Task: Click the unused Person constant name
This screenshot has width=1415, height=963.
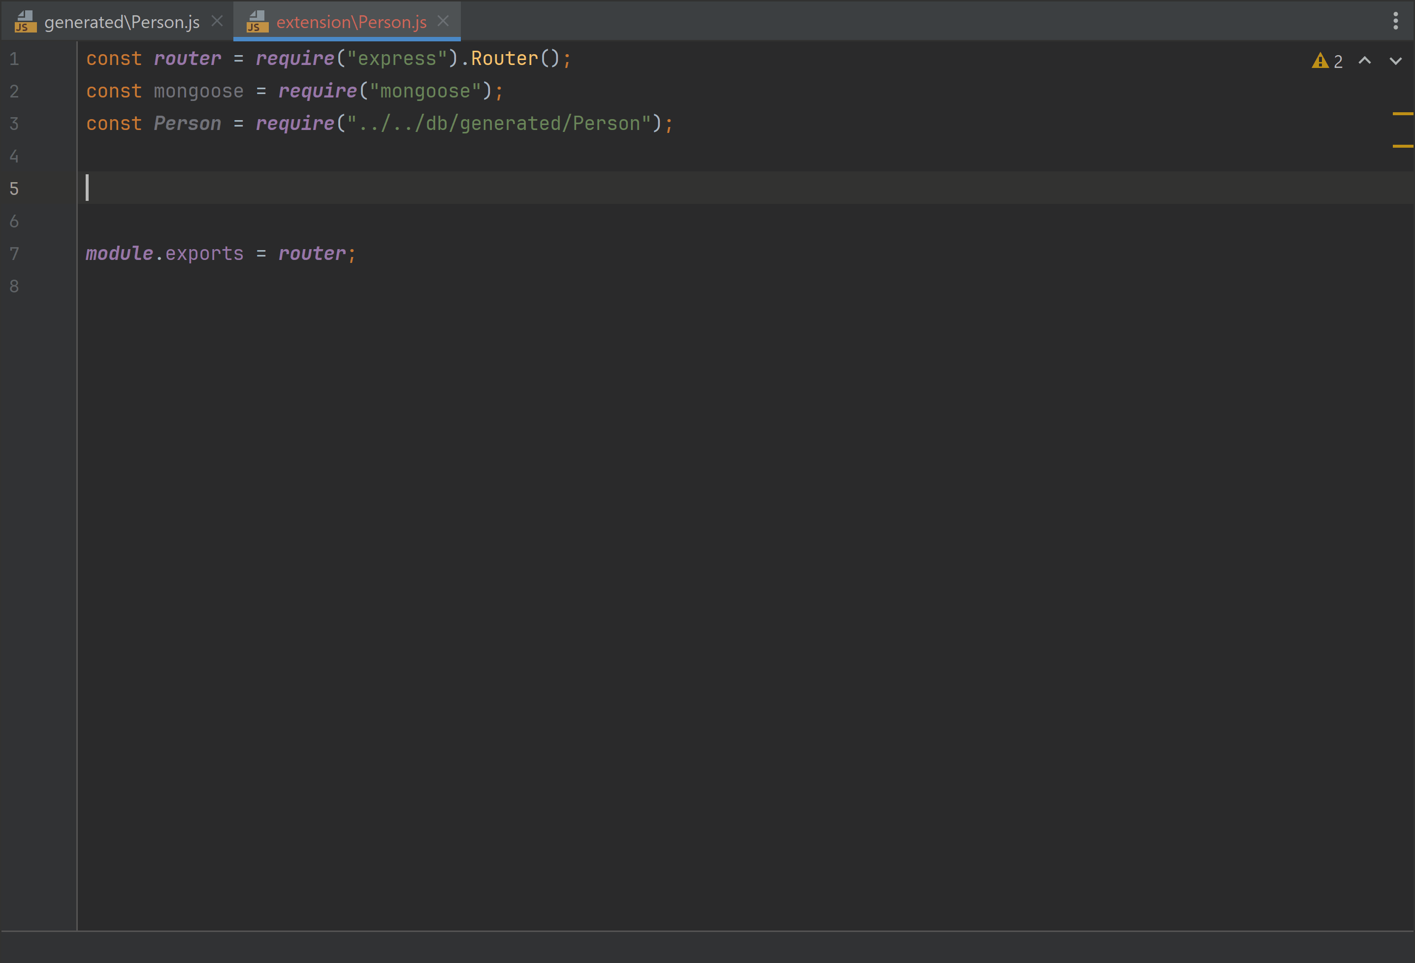Action: click(187, 124)
